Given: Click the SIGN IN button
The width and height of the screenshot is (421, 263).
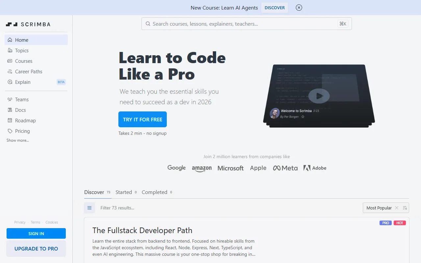Looking at the screenshot, I should coord(36,233).
